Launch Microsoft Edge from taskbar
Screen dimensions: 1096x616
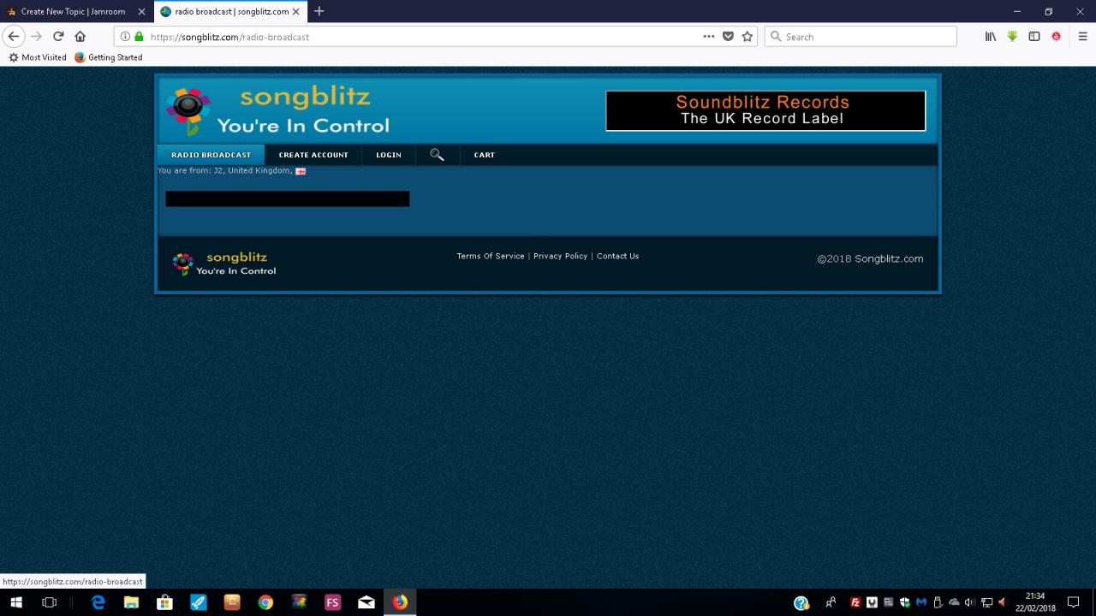98,602
